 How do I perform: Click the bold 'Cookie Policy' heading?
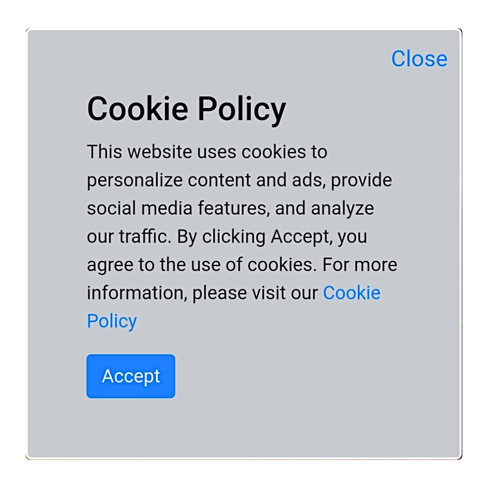point(187,109)
